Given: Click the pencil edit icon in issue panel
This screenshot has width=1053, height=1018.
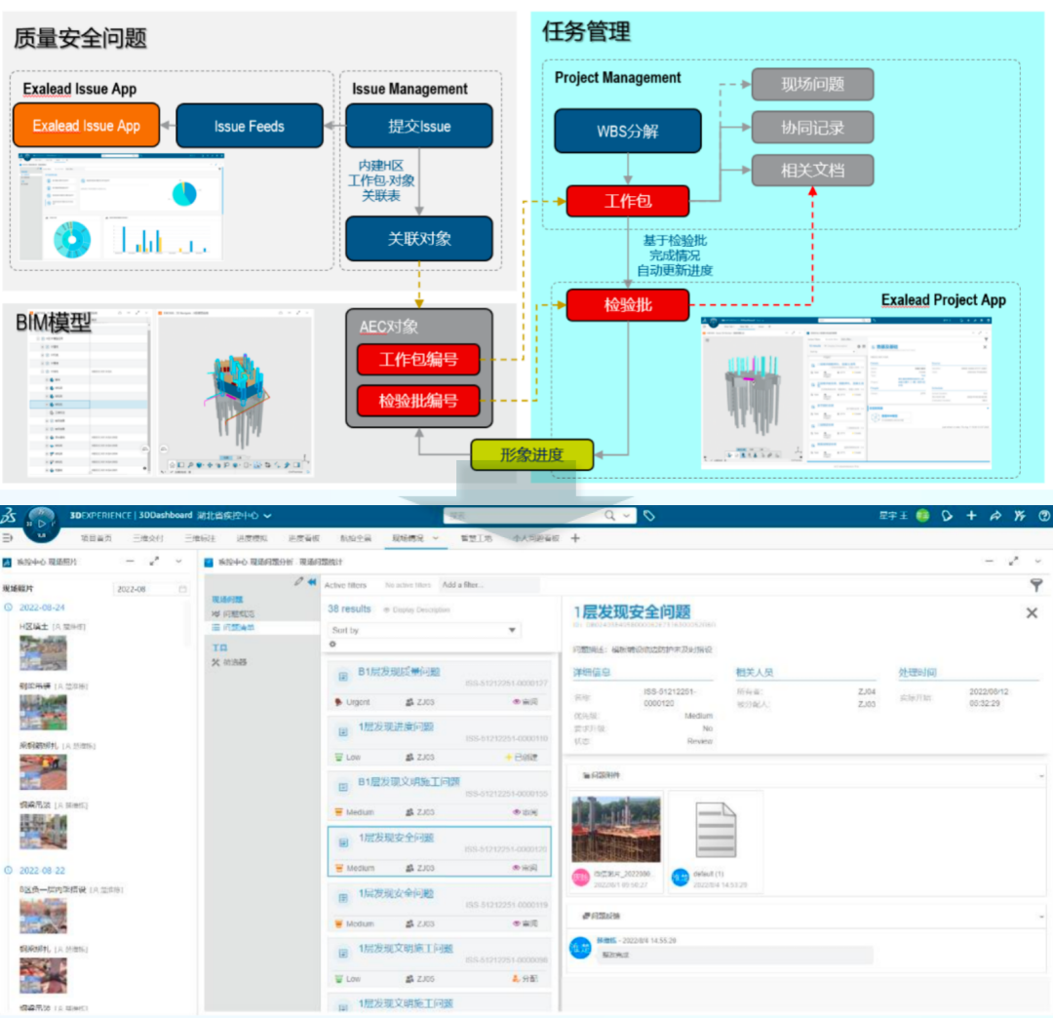Looking at the screenshot, I should point(299,581).
